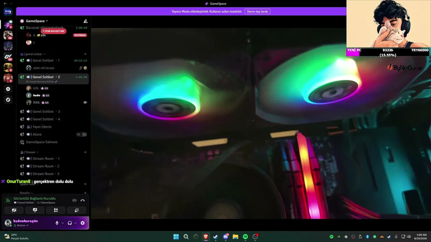
Task: Open the soundboard button
Action: [x=77, y=210]
